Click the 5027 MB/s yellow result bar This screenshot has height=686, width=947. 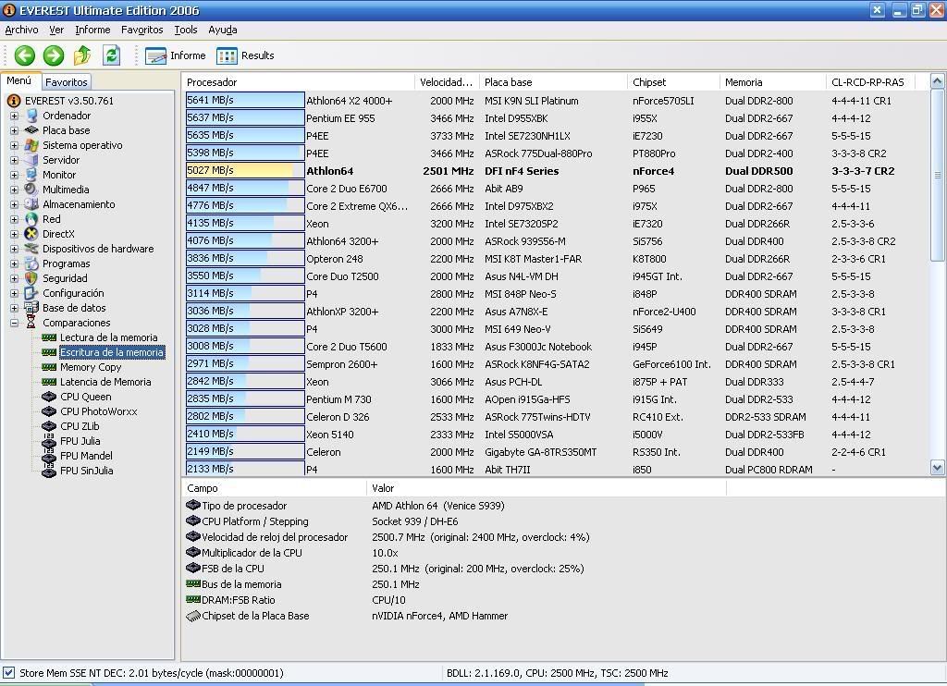click(x=244, y=171)
